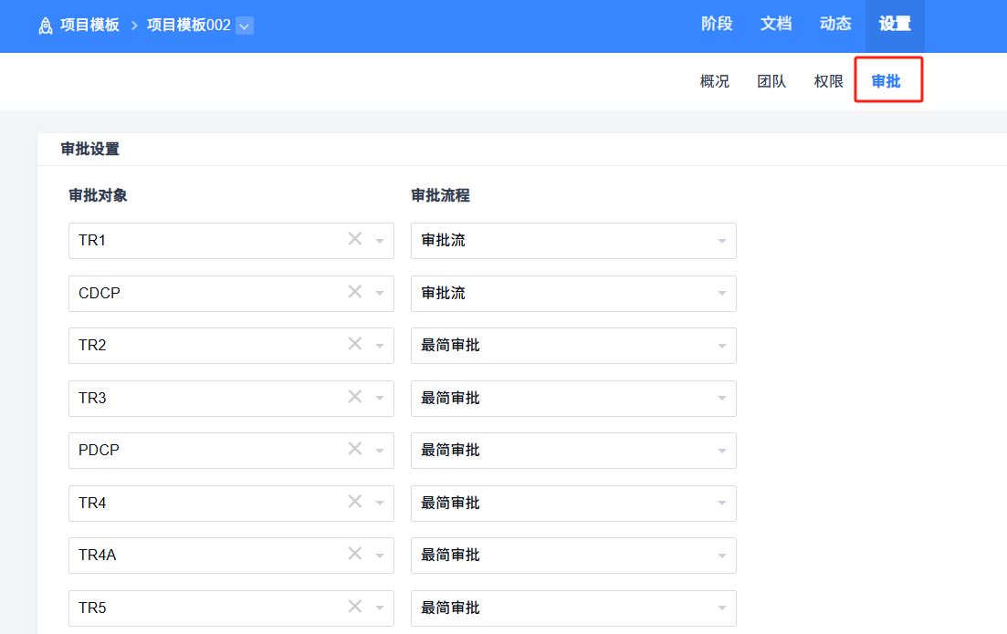Clear the CDCP approval object selection
1007x634 pixels.
(x=355, y=292)
